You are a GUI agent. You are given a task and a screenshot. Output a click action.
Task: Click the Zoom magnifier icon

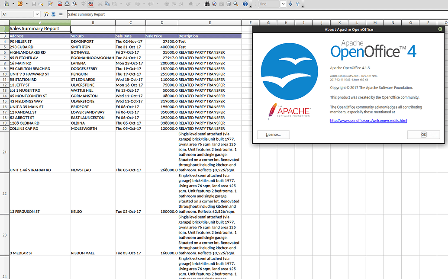(x=236, y=4)
